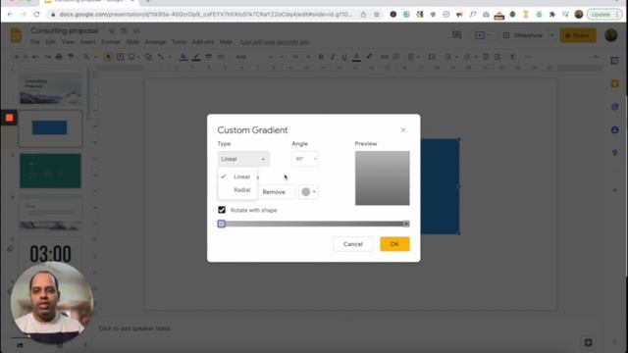This screenshot has height=353, width=628.
Task: Open the gradient Type dropdown
Action: point(243,159)
